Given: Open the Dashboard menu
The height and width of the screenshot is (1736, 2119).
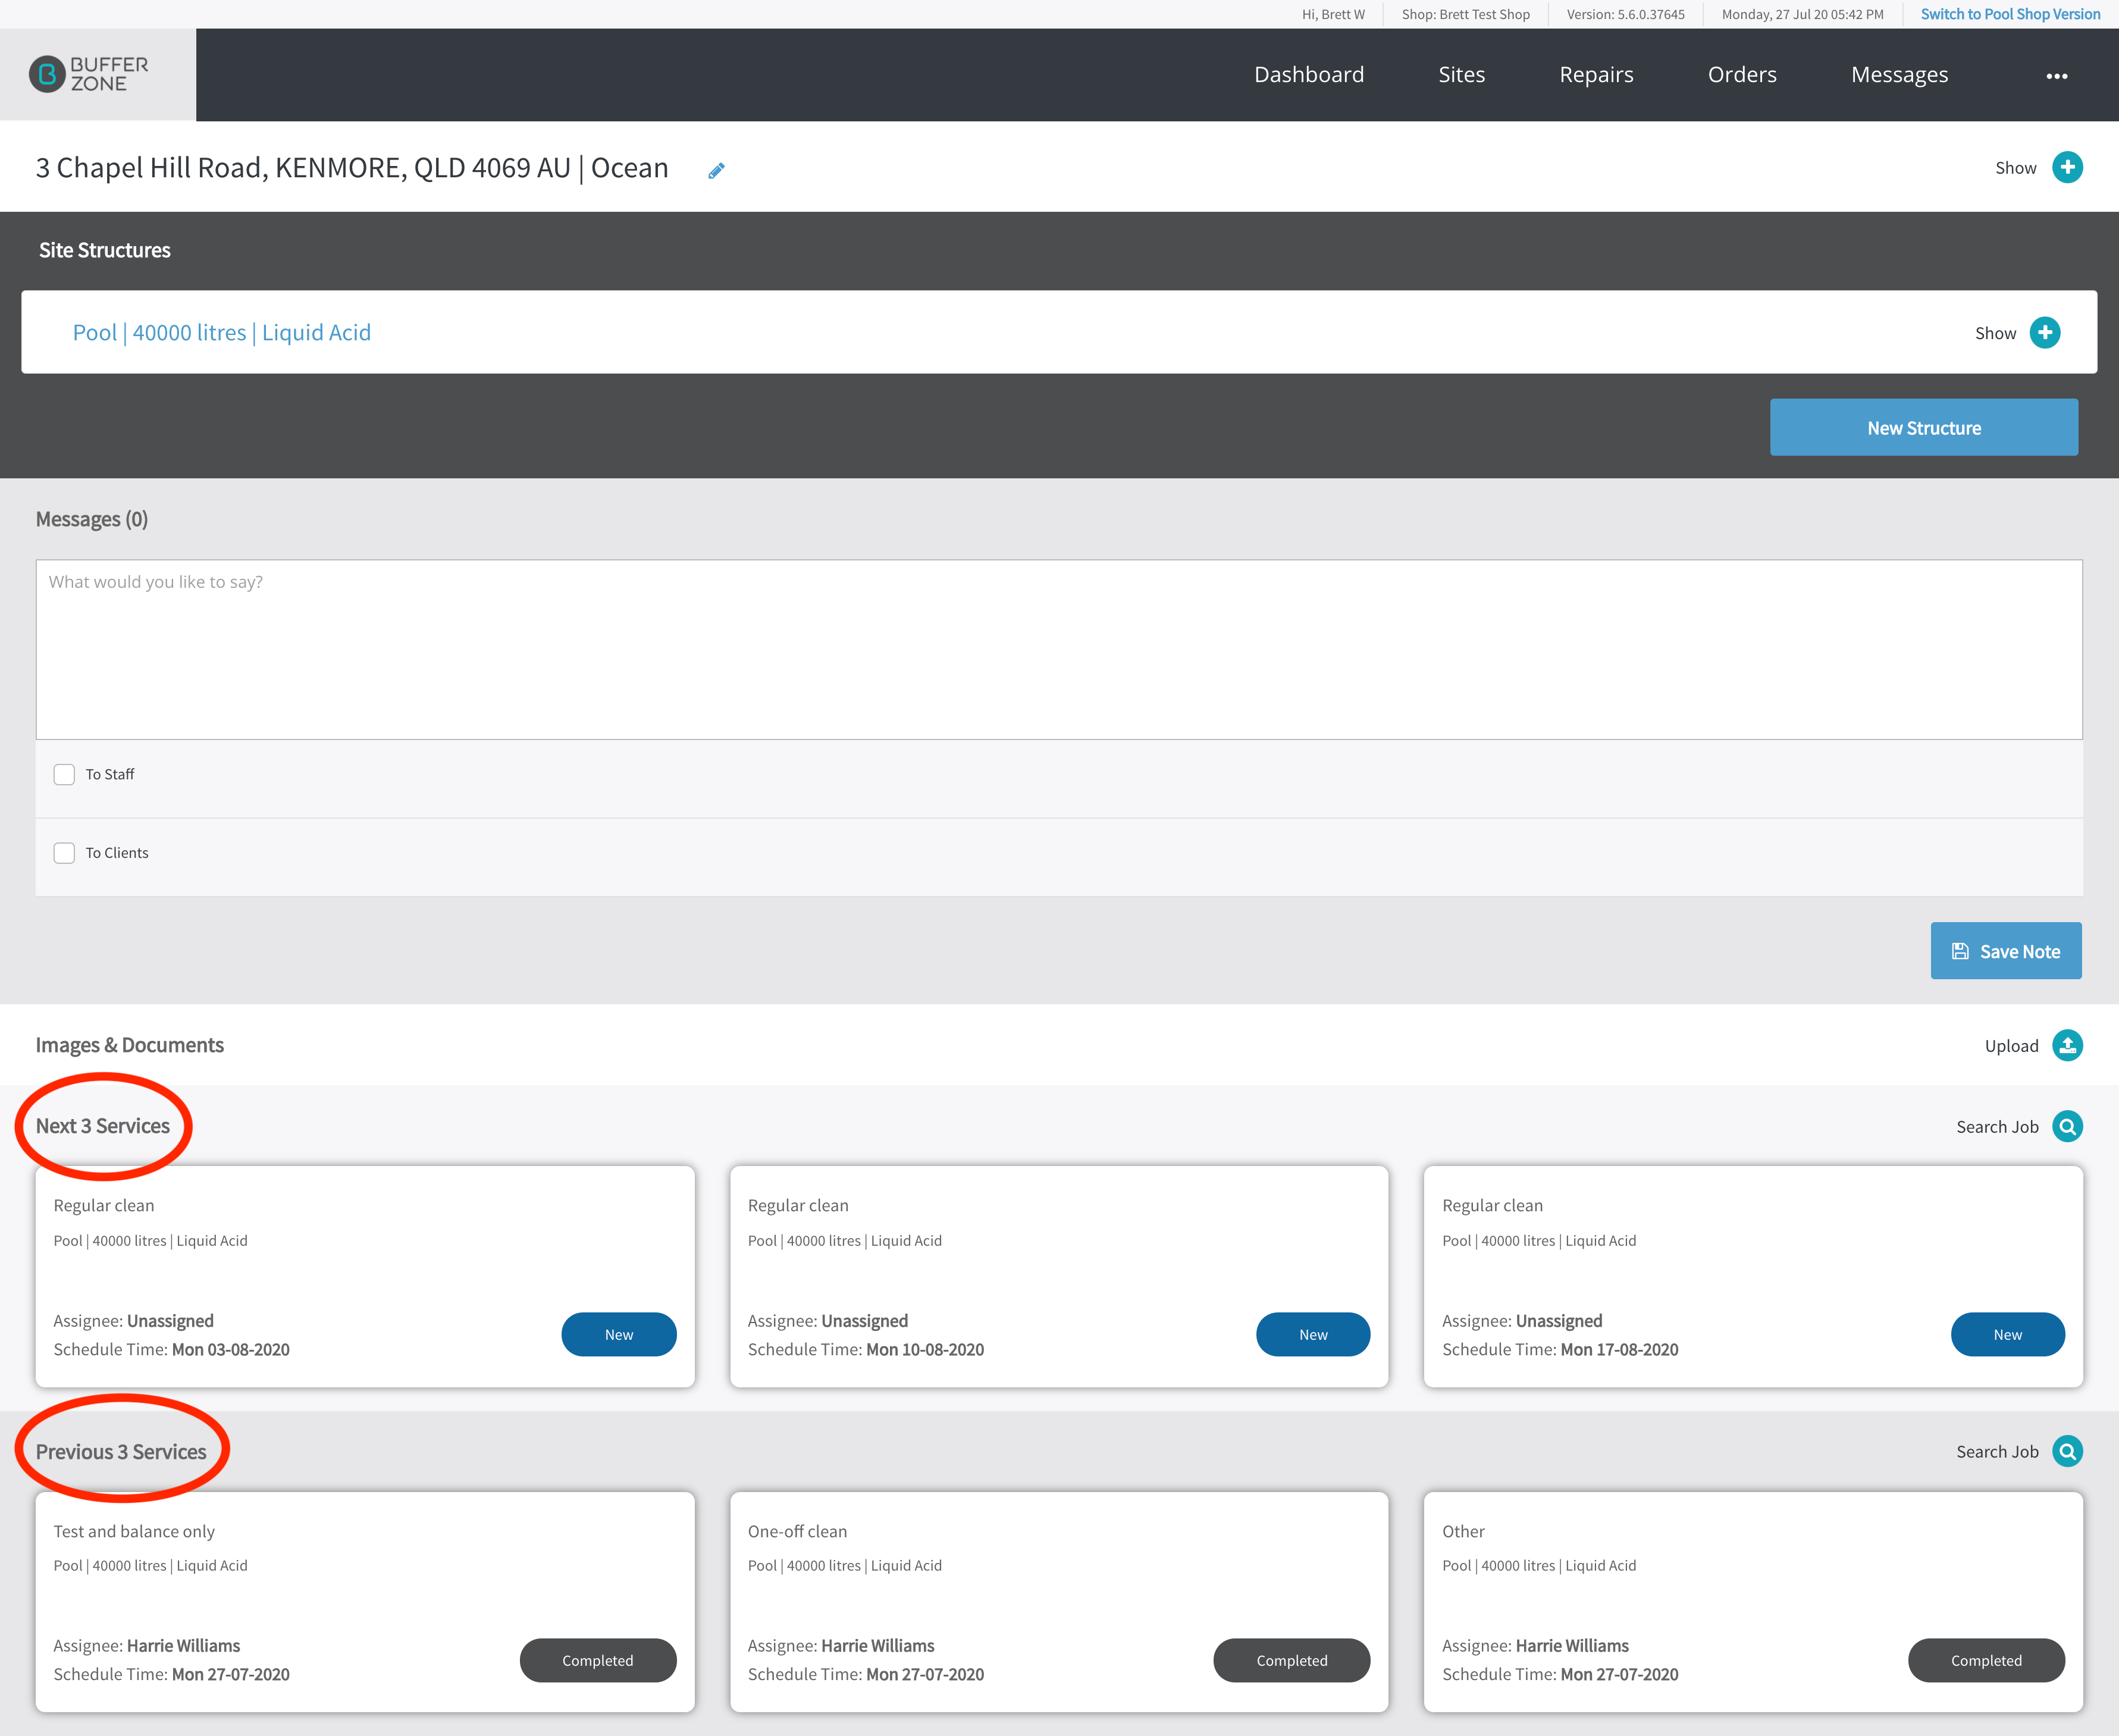Looking at the screenshot, I should [x=1309, y=75].
